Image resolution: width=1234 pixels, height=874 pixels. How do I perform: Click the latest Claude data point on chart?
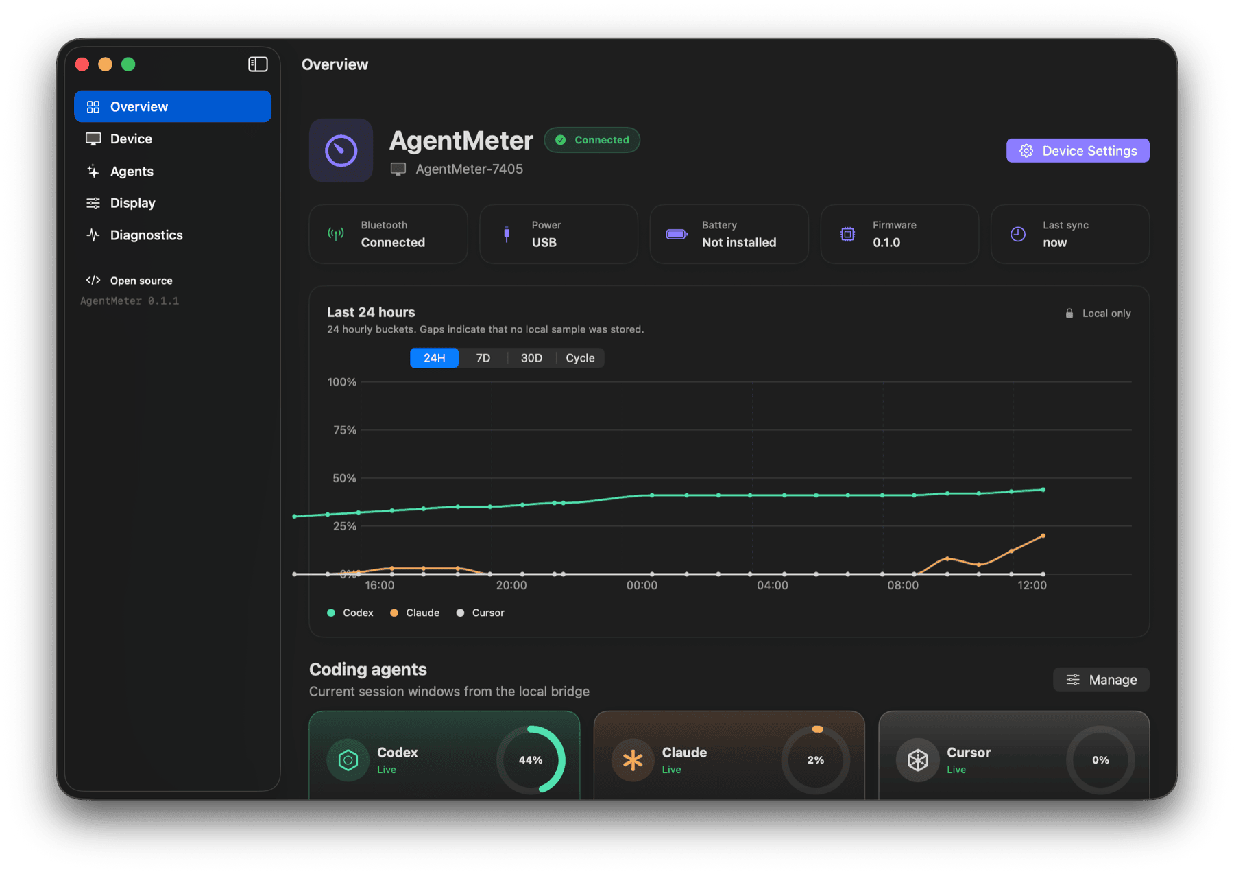coord(1043,536)
